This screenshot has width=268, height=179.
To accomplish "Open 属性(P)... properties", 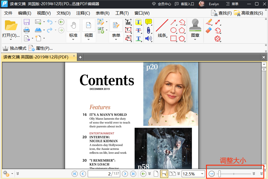I will 41,48.
